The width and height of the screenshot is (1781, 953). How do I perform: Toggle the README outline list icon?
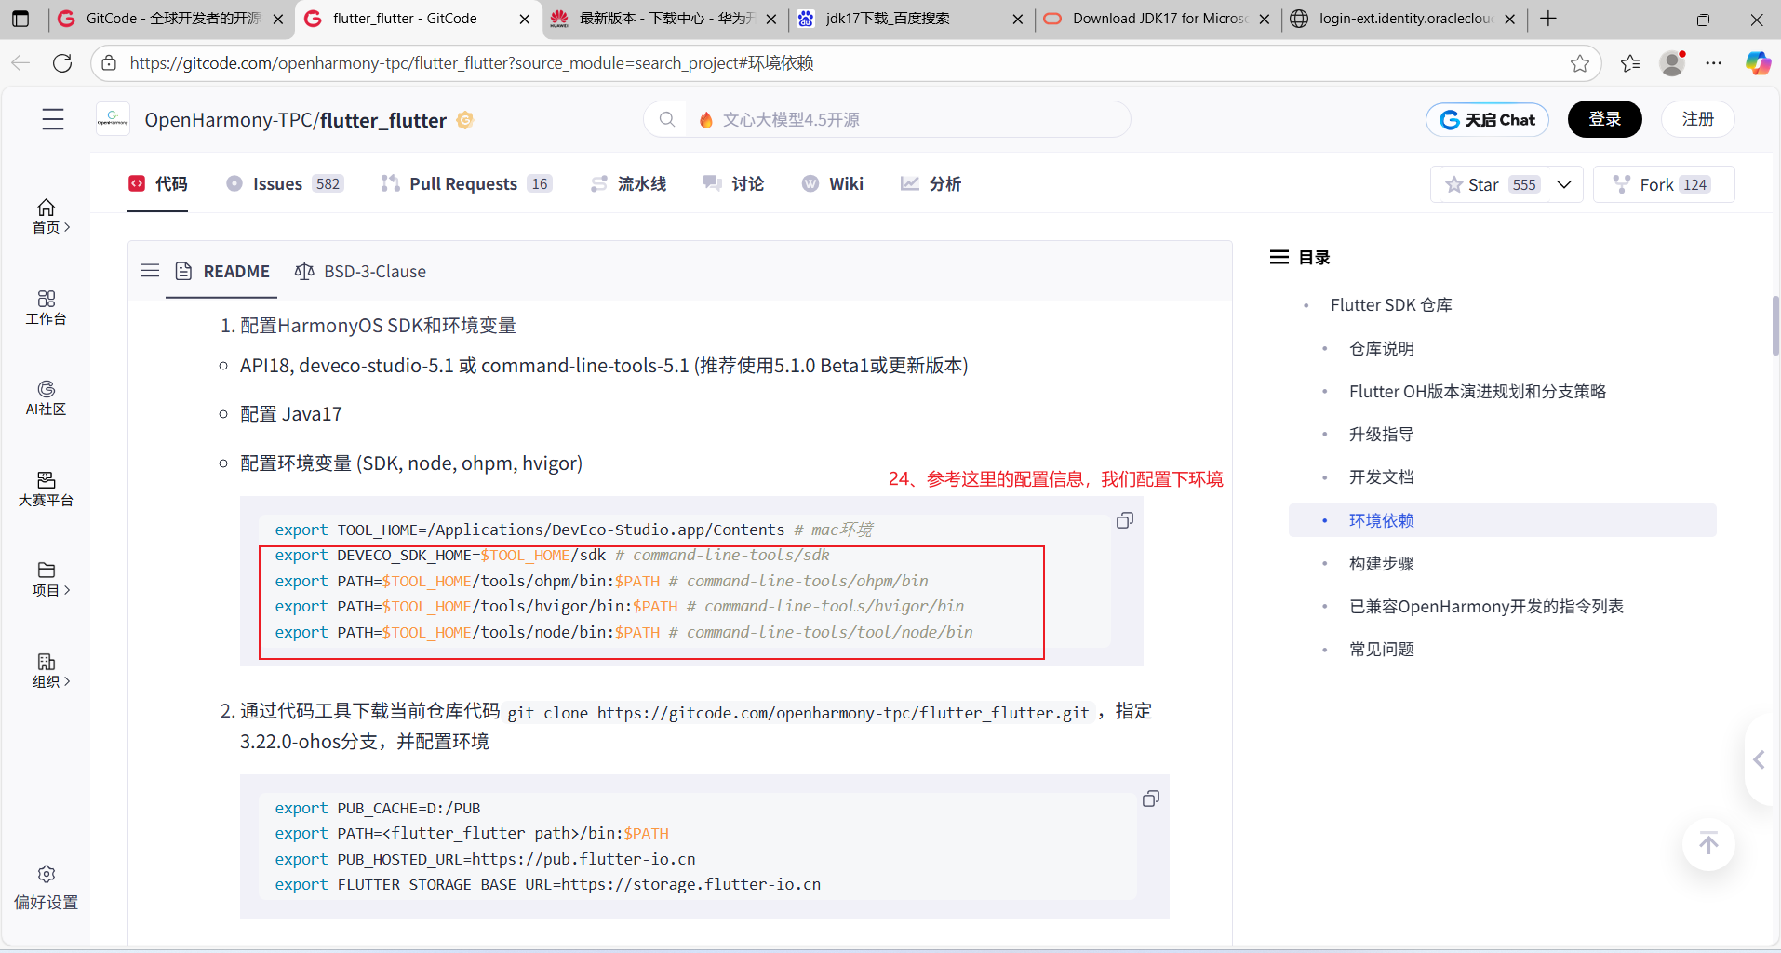coord(150,271)
